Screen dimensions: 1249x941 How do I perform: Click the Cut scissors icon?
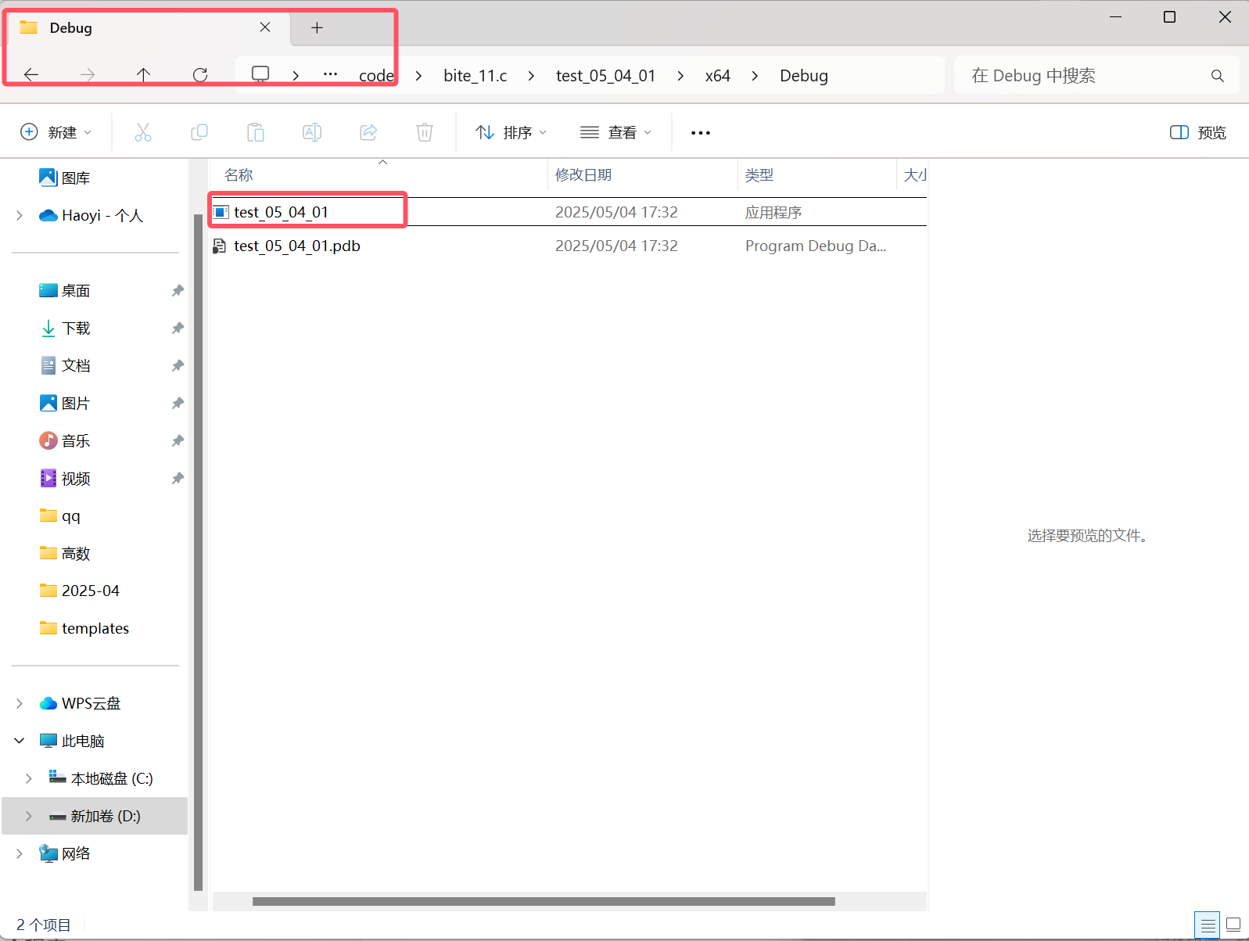click(x=143, y=132)
